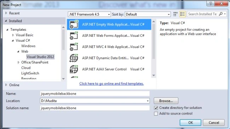Select ASP.NET Web Forms Application row text
Viewport: 230px width, 129px height.
(x=106, y=36)
